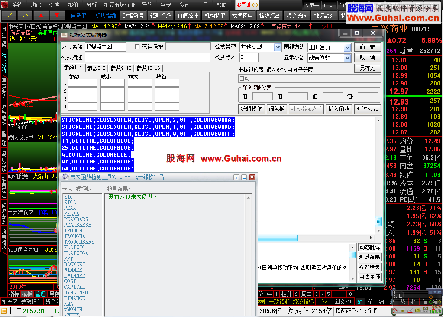Click the 取消 button
Screen dimensions: 443x317
click(x=368, y=58)
